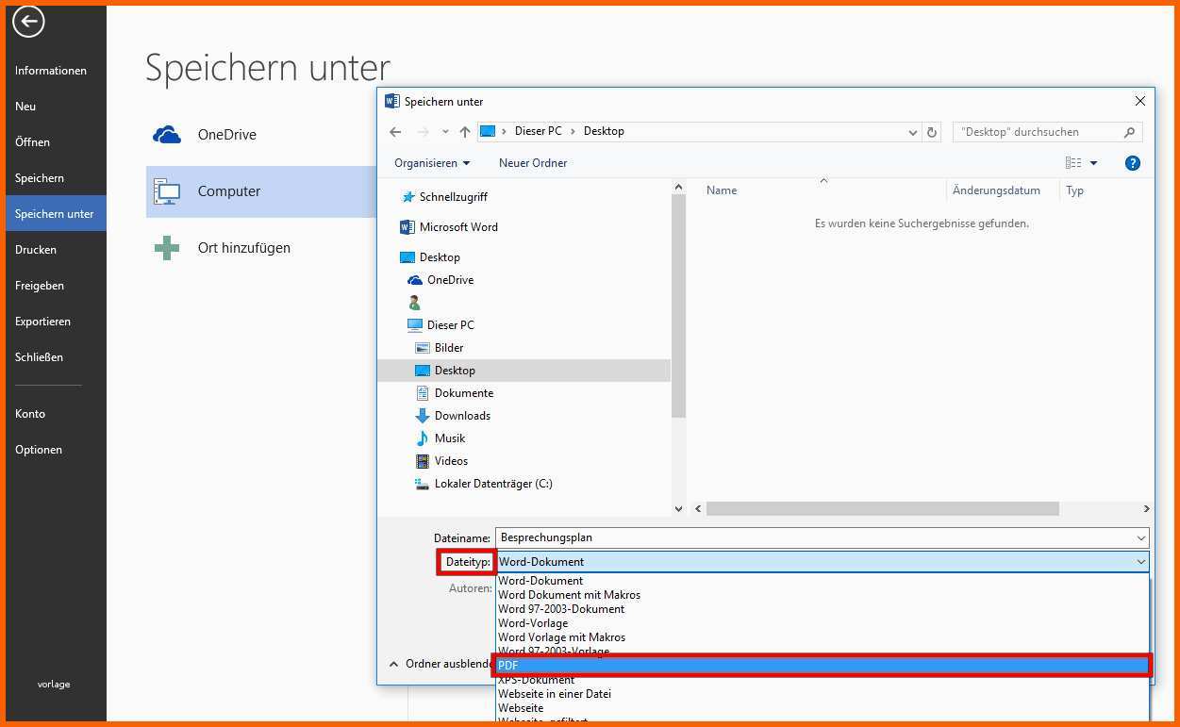Click the back arrow circle icon

tap(28, 21)
